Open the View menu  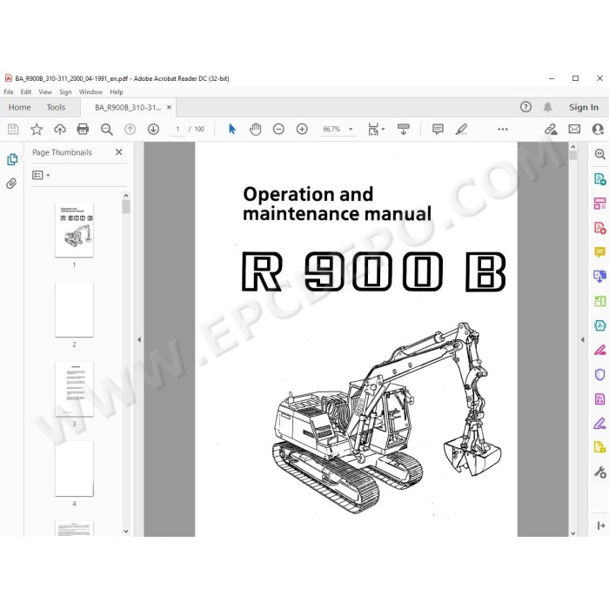[45, 92]
